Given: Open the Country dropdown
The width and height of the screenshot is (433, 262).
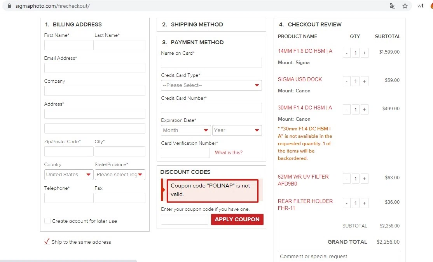Looking at the screenshot, I should [x=69, y=175].
